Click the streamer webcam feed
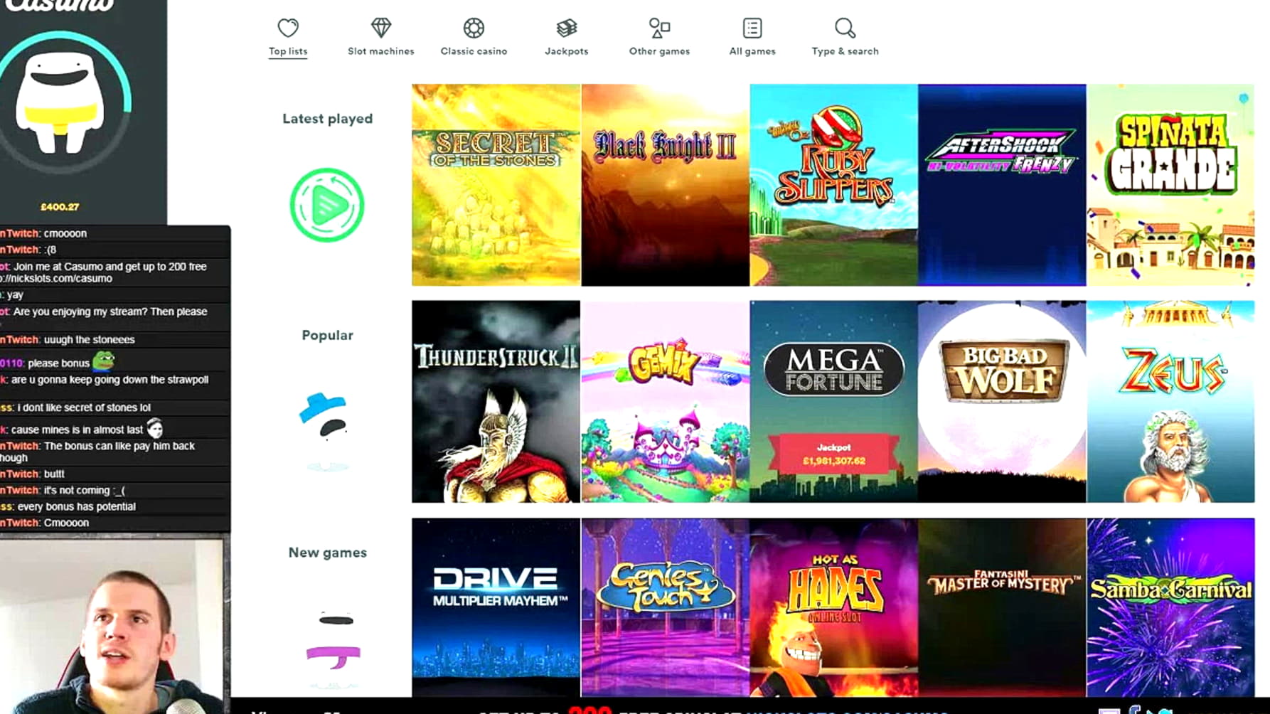 point(112,626)
